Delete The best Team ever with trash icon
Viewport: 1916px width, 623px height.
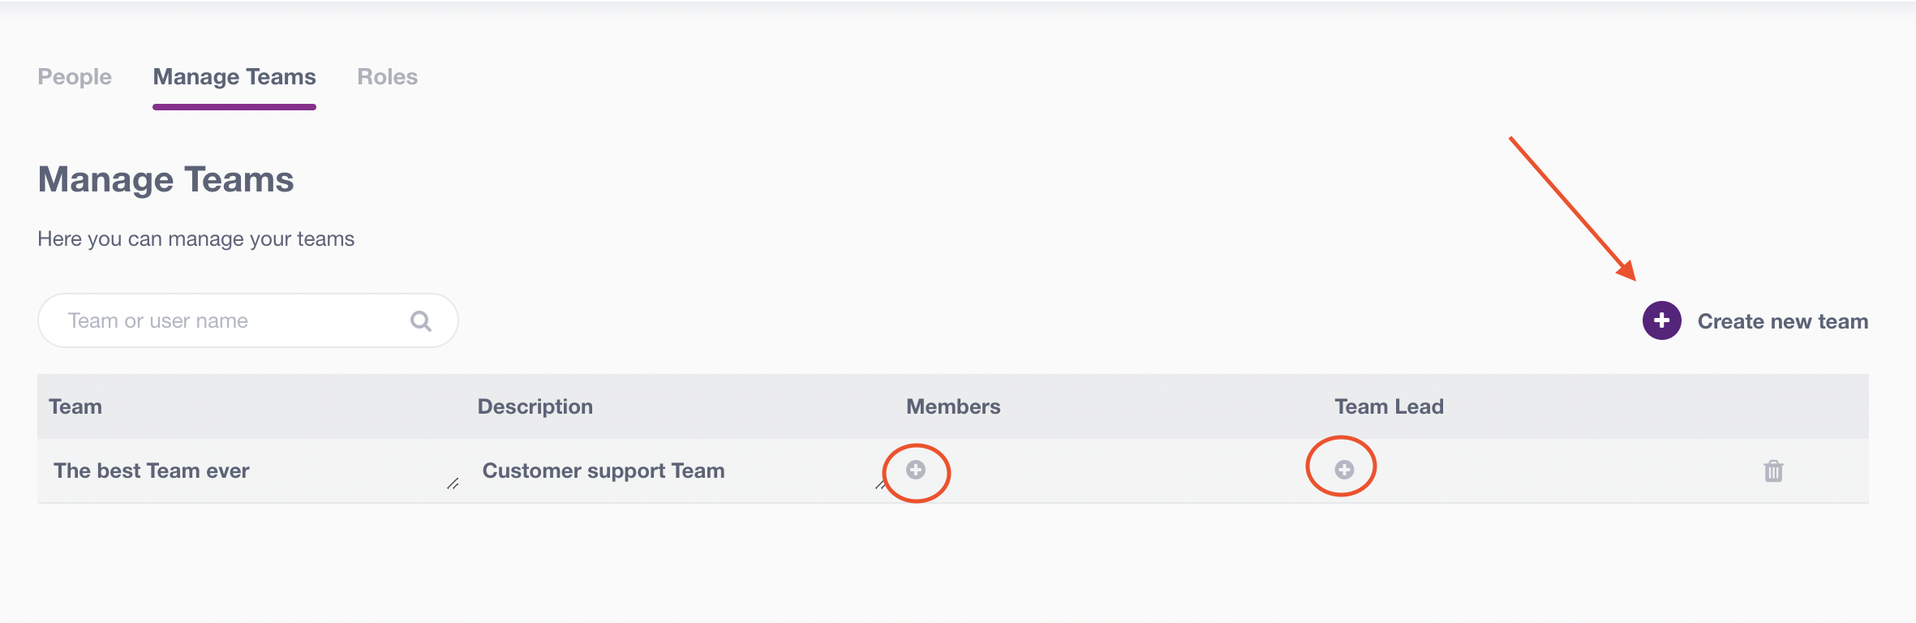pyautogui.click(x=1773, y=470)
